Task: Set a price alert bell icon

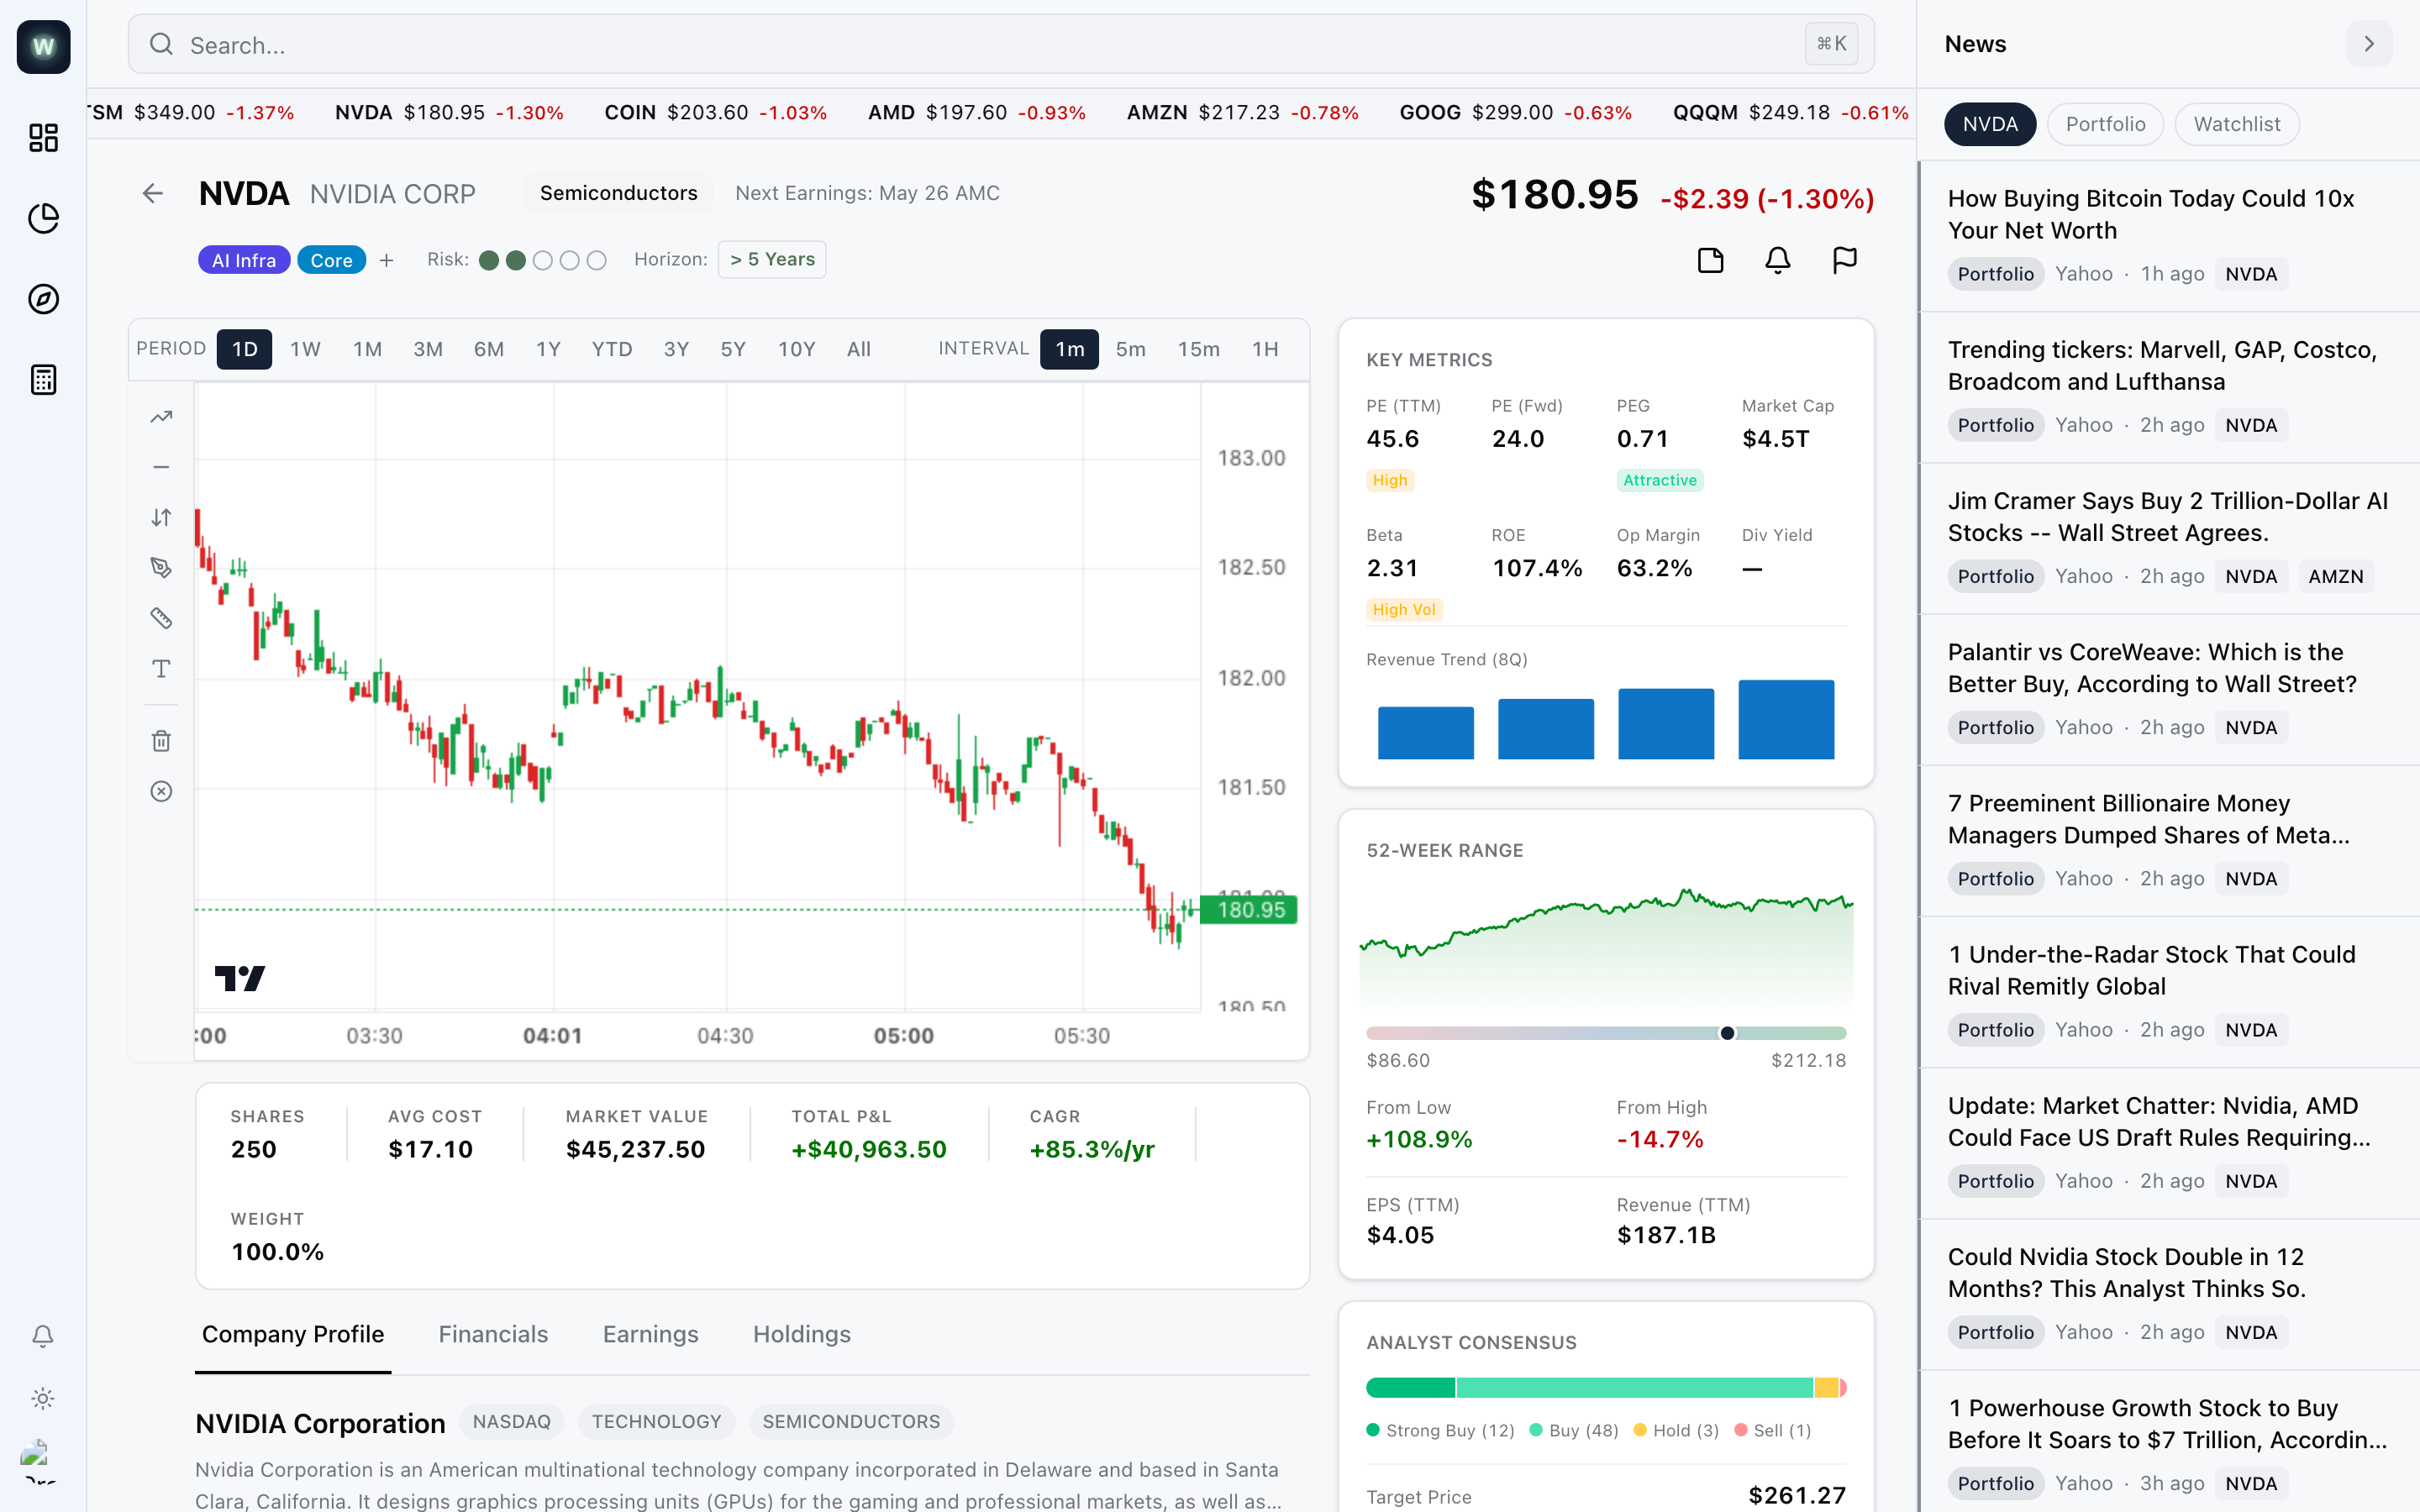Action: (1777, 260)
